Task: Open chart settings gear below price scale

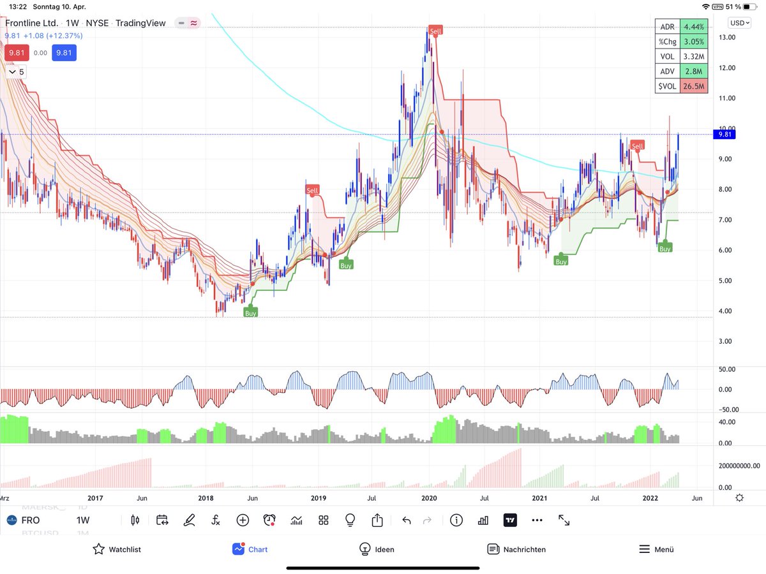Action: coord(739,497)
